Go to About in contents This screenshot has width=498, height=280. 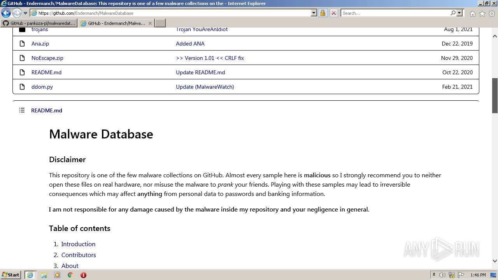70,266
